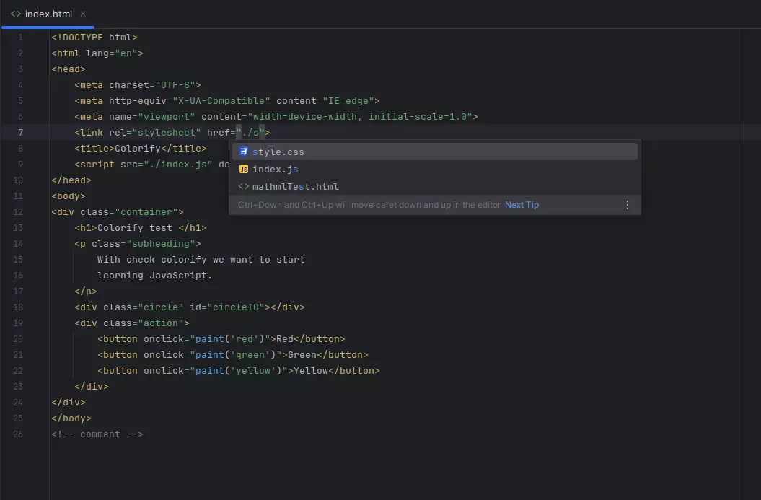Open the completion popup three-dot options menu
Viewport: 761px width, 500px height.
coord(627,205)
